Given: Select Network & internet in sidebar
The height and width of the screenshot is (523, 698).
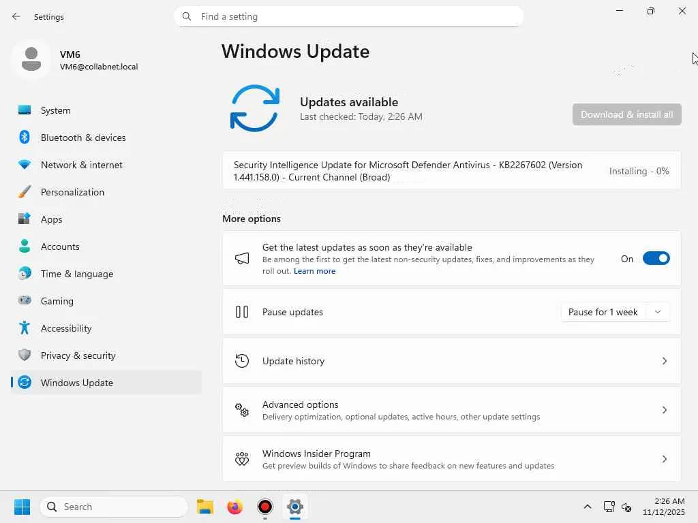Looking at the screenshot, I should (x=106, y=165).
